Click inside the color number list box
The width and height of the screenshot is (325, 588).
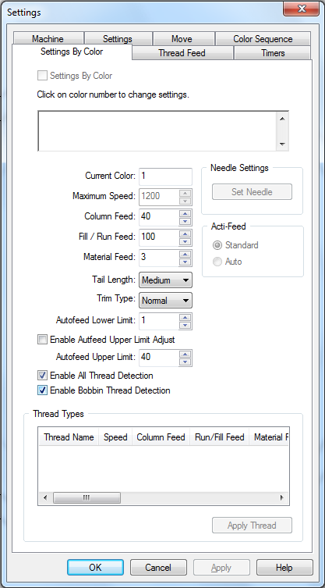(x=157, y=131)
